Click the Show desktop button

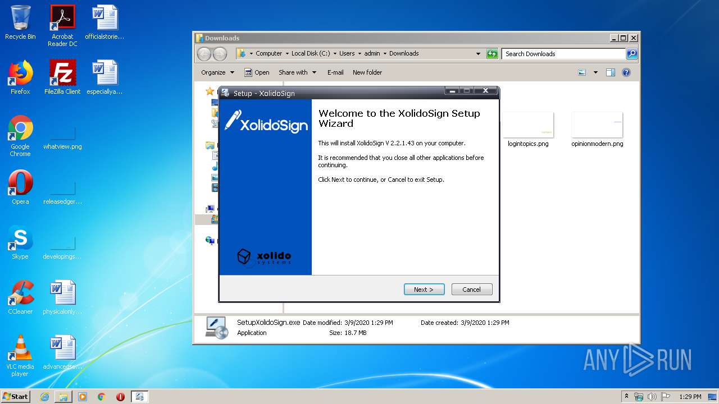pyautogui.click(x=713, y=397)
